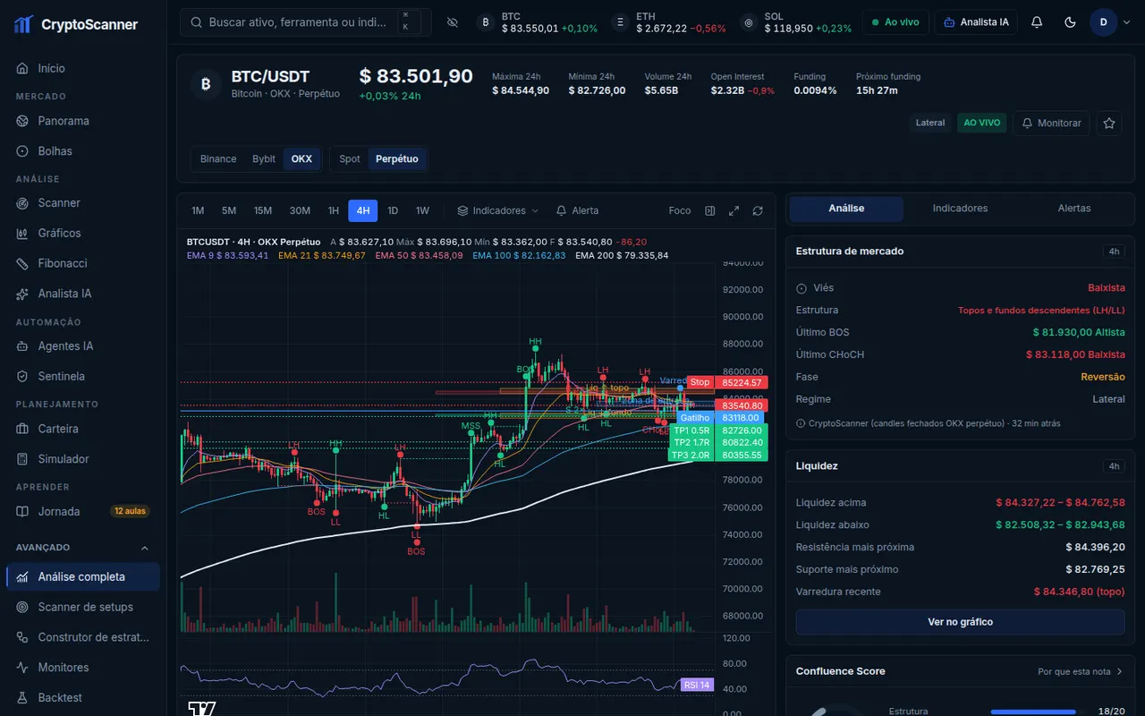The height and width of the screenshot is (716, 1145).
Task: Open Analista IA in the sidebar
Action: pos(82,294)
